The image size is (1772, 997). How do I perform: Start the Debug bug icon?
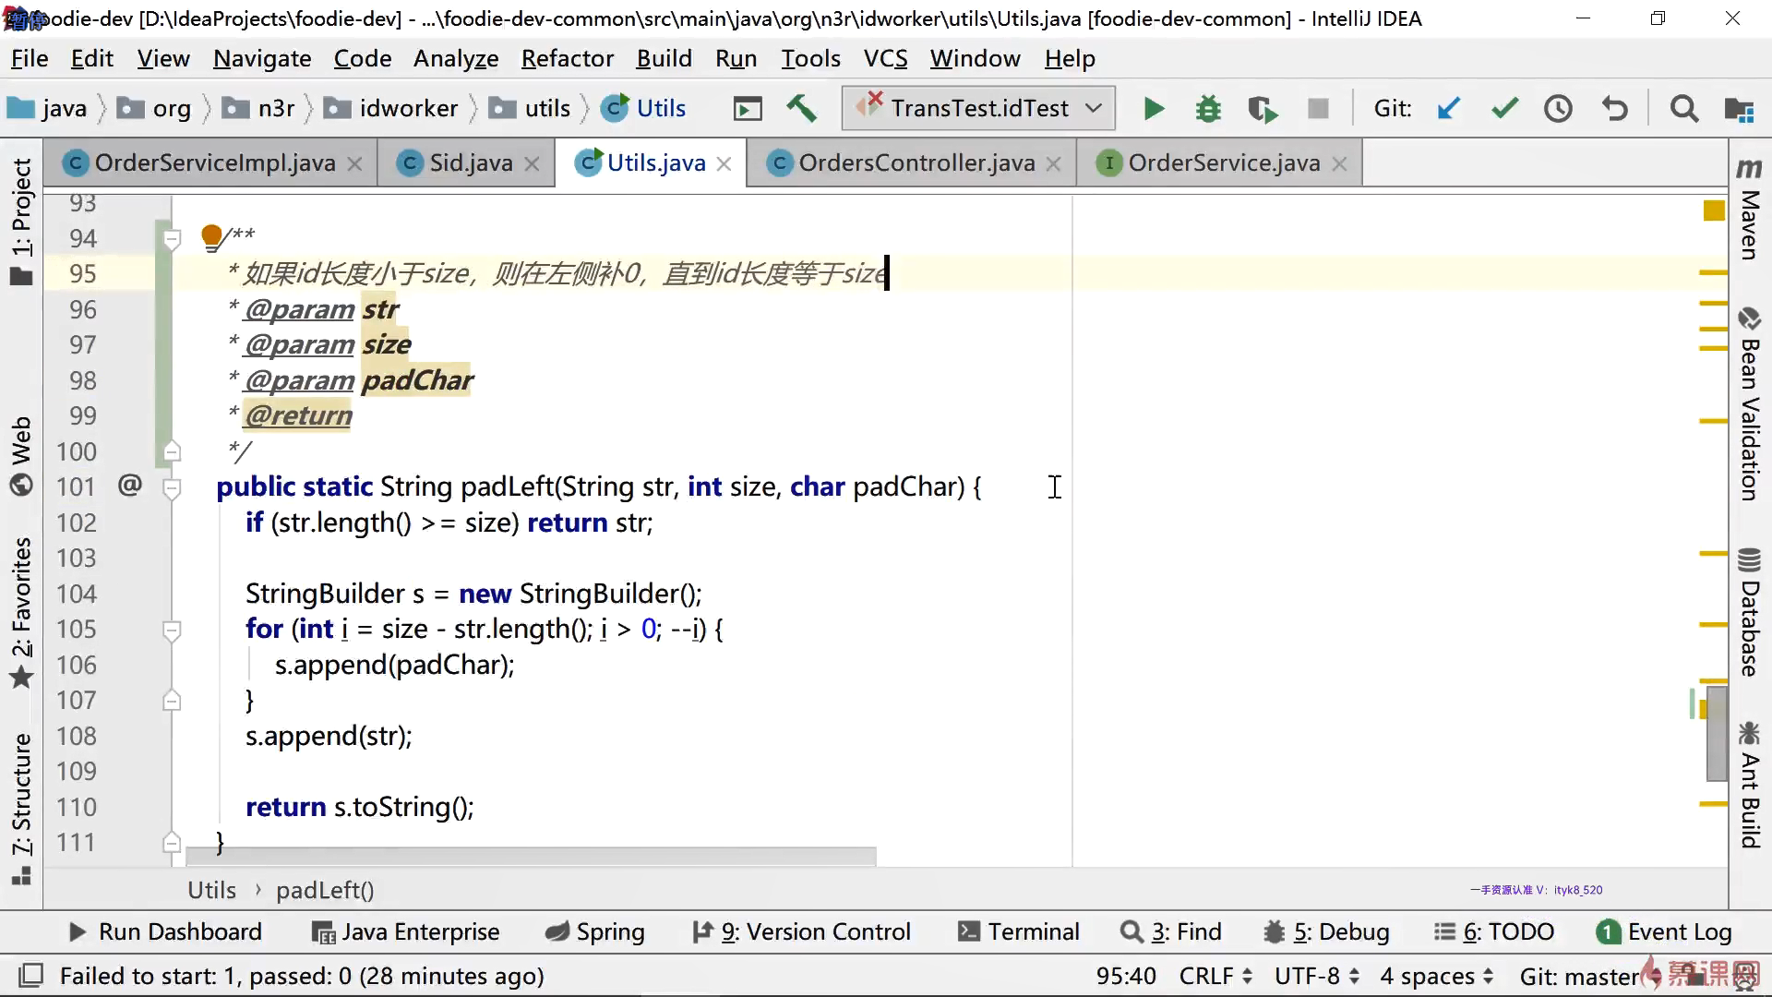(1207, 109)
